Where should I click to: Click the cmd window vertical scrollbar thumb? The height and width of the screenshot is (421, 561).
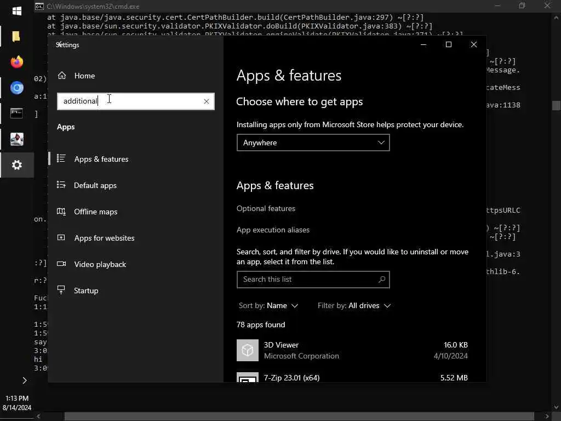click(556, 106)
